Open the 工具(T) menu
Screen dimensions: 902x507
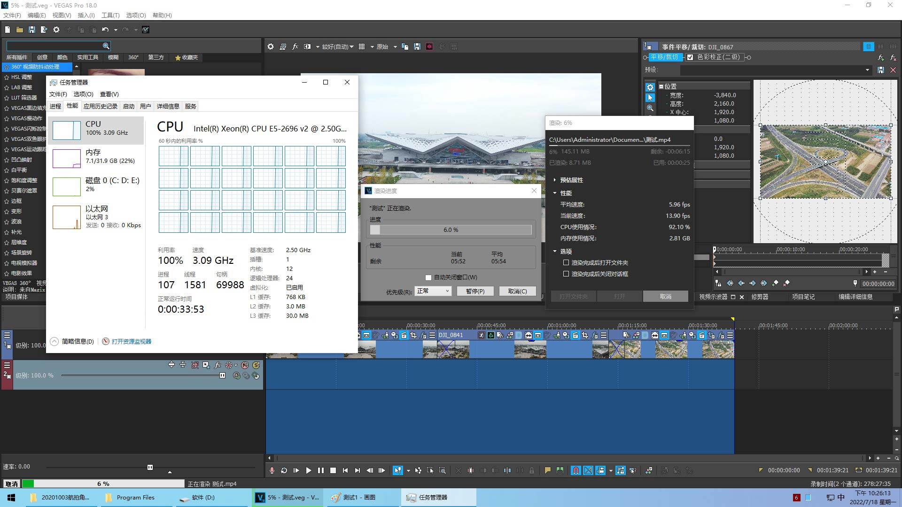(x=110, y=15)
